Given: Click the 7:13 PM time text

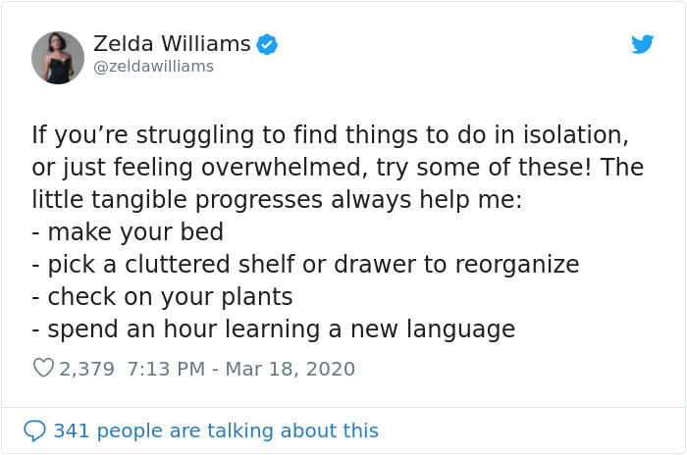Looking at the screenshot, I should 163,369.
